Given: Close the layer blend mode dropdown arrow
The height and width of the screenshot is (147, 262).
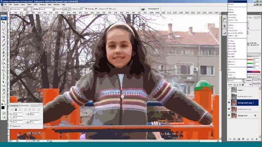Looking at the screenshot, I should point(244,80).
